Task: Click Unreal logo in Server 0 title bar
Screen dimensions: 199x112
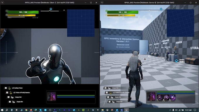Action: pyautogui.click(x=102, y=2)
